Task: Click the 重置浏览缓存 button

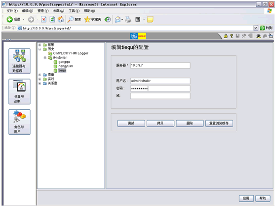Action: tap(219, 123)
